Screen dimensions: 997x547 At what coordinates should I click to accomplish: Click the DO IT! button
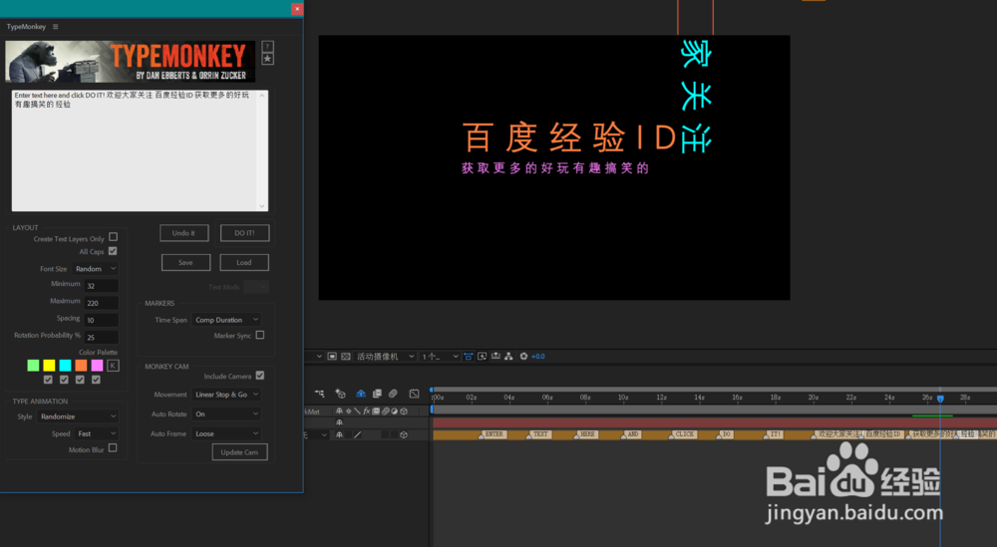[245, 233]
